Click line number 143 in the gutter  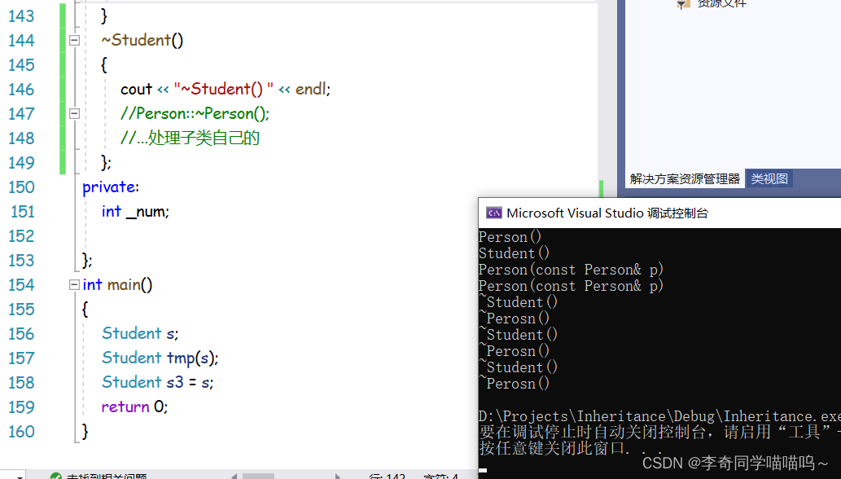point(21,16)
